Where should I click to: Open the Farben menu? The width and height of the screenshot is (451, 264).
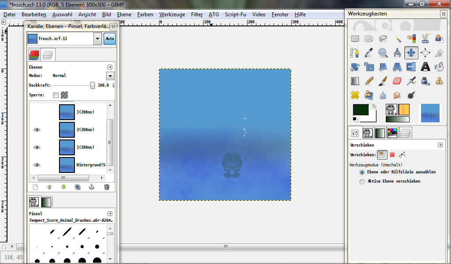click(x=145, y=15)
